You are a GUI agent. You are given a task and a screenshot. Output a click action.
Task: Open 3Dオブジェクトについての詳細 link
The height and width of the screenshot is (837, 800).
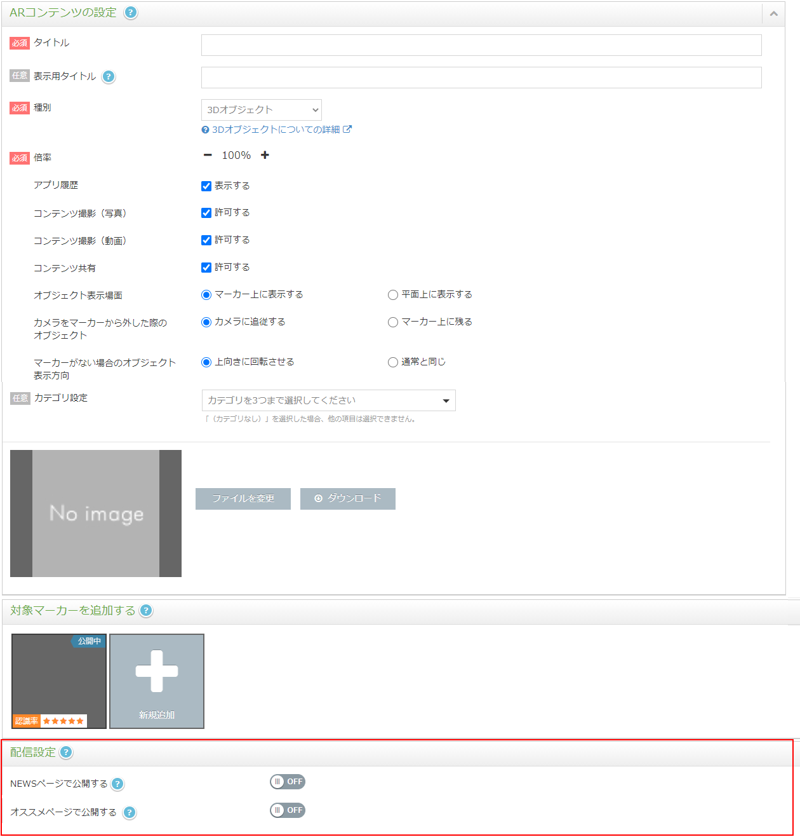(x=277, y=130)
